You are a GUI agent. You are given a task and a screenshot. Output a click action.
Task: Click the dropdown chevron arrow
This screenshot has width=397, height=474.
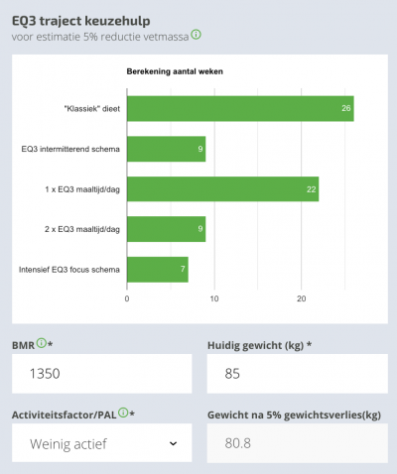click(x=173, y=443)
